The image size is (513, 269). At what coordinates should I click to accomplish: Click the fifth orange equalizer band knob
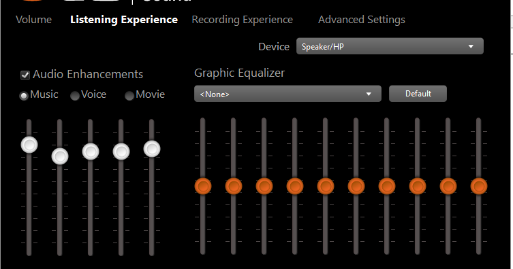click(326, 186)
